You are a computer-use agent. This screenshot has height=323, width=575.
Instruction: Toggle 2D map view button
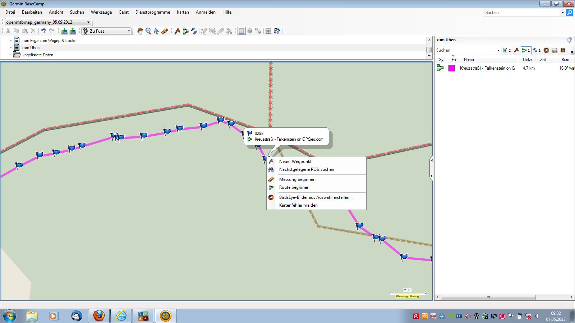pos(241,31)
